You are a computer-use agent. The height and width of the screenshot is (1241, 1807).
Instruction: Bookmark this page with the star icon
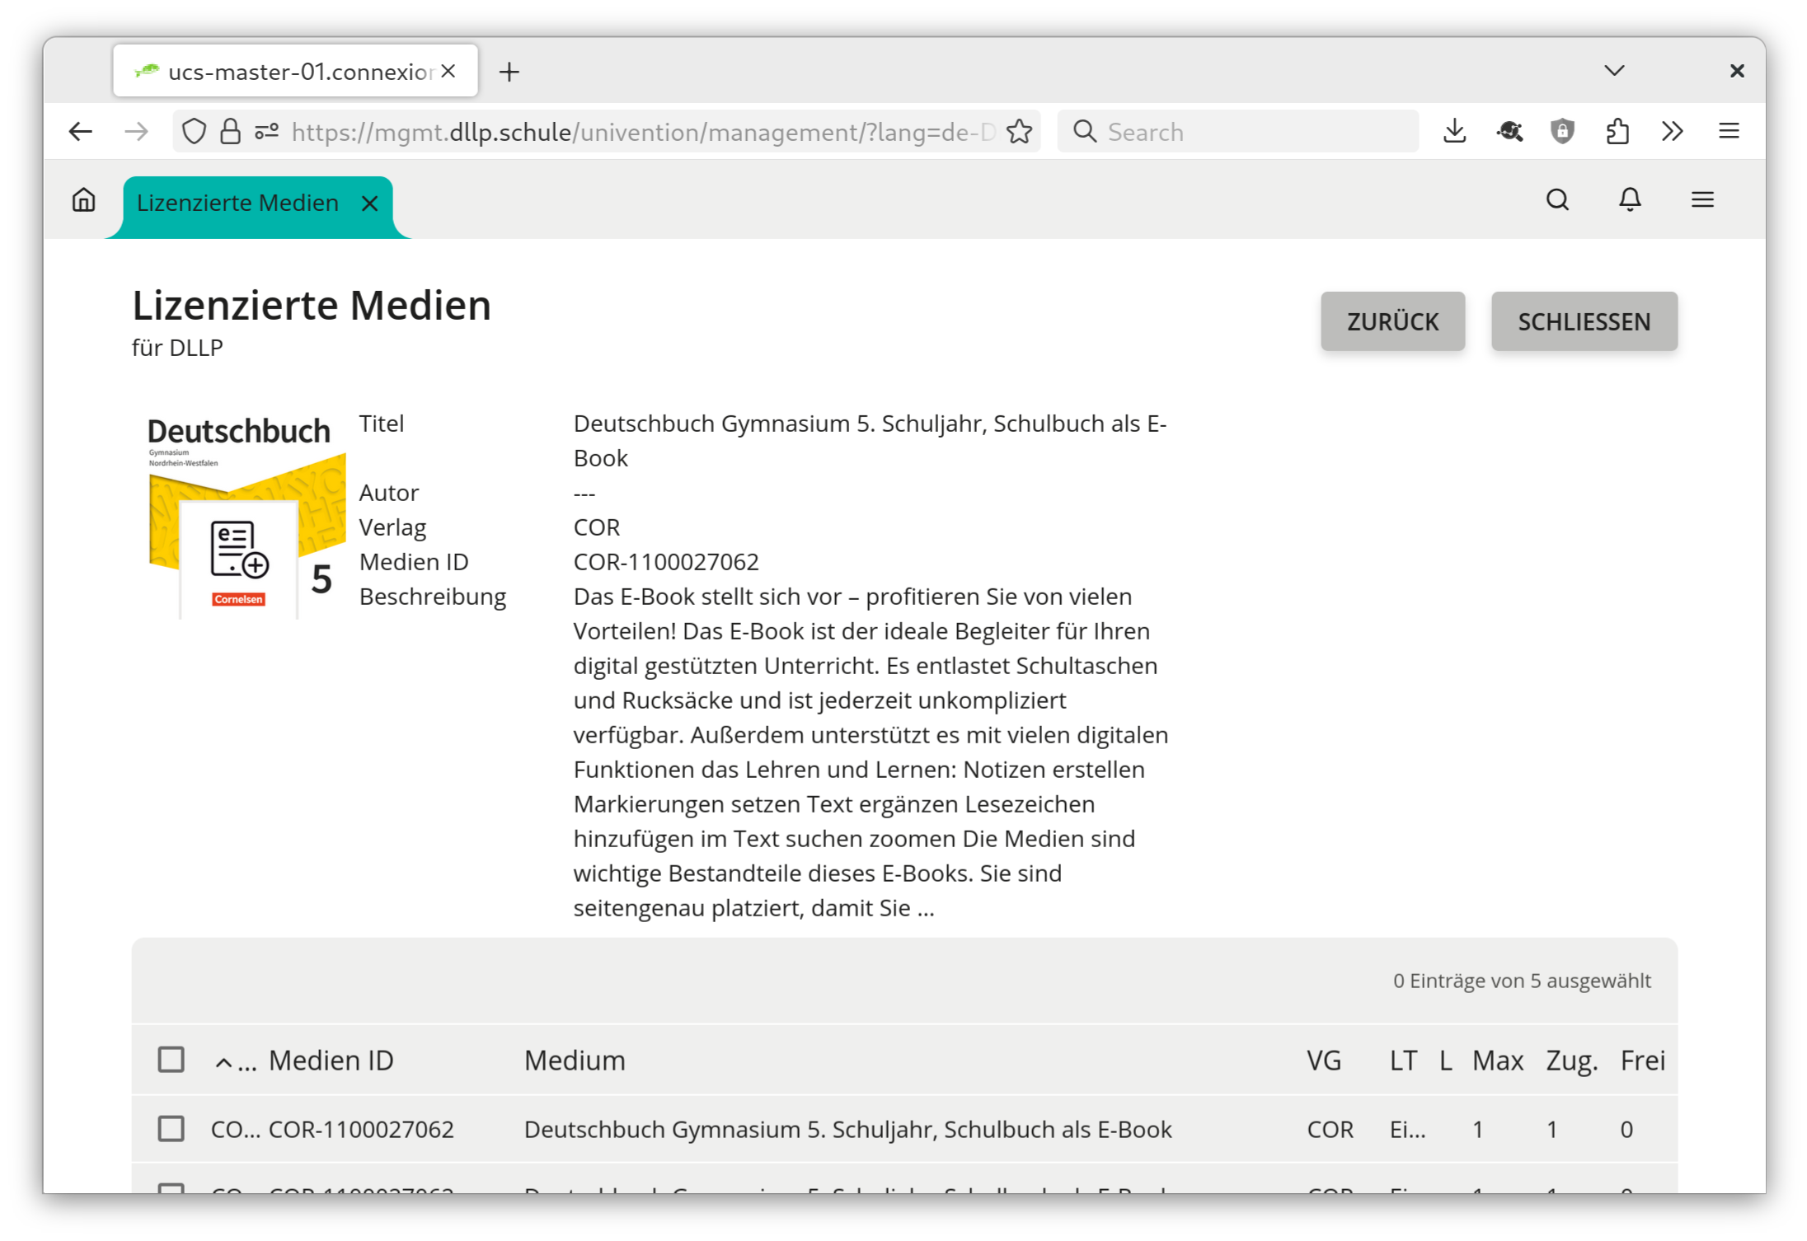point(1020,132)
